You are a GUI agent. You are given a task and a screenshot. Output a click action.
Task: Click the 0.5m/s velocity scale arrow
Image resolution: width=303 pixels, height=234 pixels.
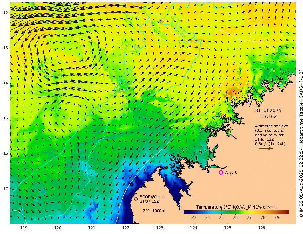(x=266, y=148)
